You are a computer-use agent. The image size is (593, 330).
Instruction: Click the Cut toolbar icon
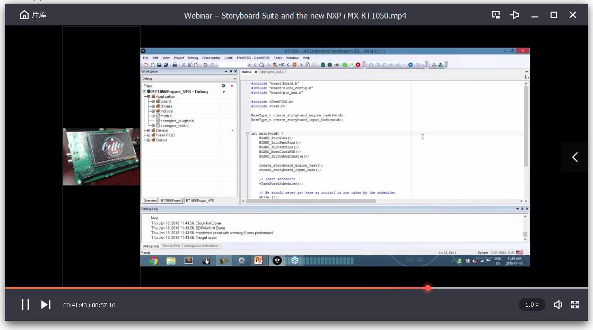pos(184,65)
